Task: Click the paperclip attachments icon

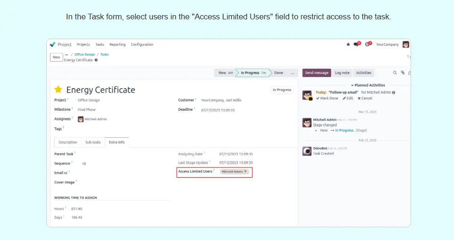Action: click(x=403, y=73)
